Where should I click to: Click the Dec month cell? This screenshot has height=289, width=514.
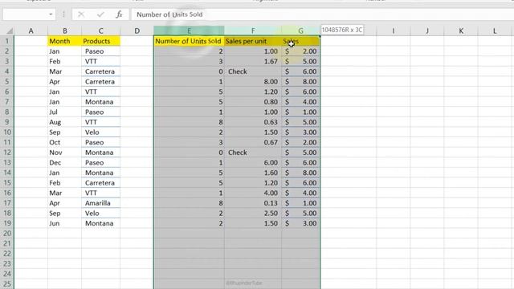[64, 162]
